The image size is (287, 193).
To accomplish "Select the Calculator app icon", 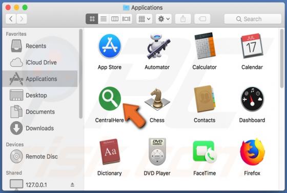I will pyautogui.click(x=204, y=46).
